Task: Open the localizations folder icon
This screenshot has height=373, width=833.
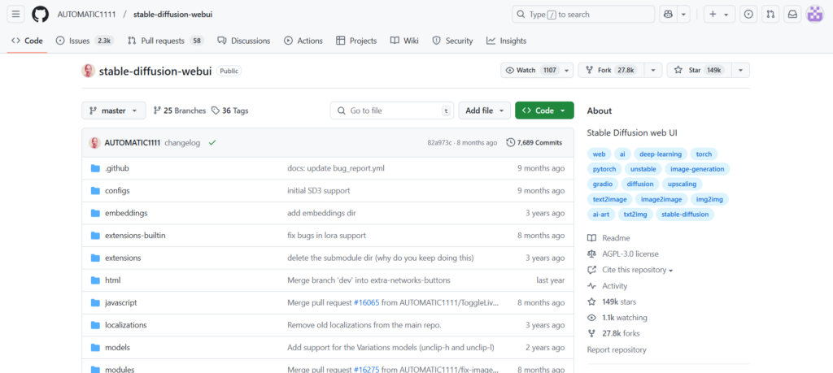Action: (96, 325)
